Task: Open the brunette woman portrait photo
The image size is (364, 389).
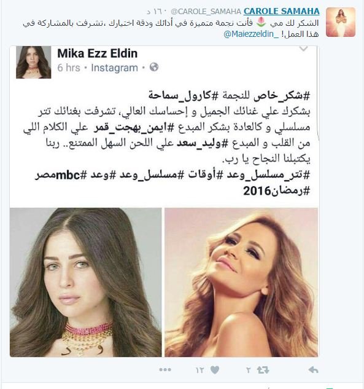Action: coord(86,282)
